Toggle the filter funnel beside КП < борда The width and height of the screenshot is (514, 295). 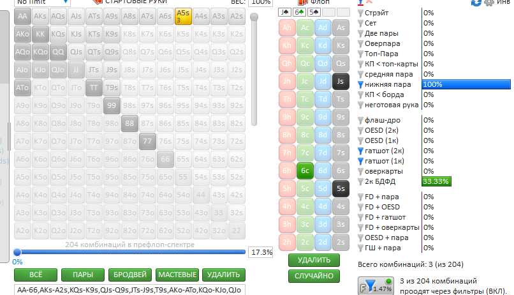(x=360, y=95)
